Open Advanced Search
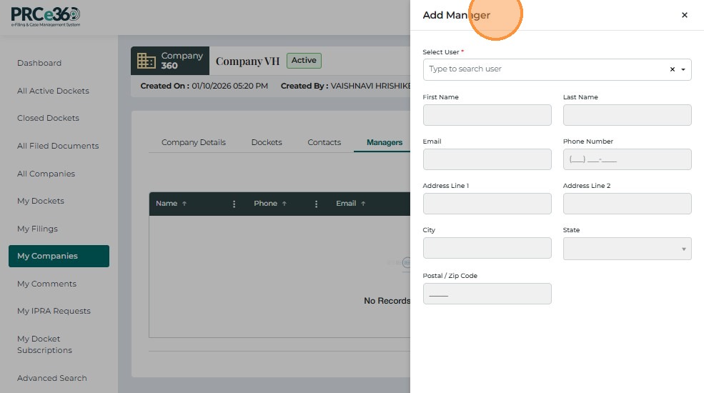 coord(52,378)
